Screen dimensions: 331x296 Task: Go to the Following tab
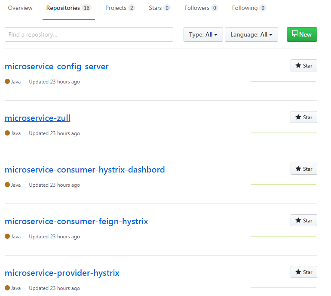(x=249, y=8)
